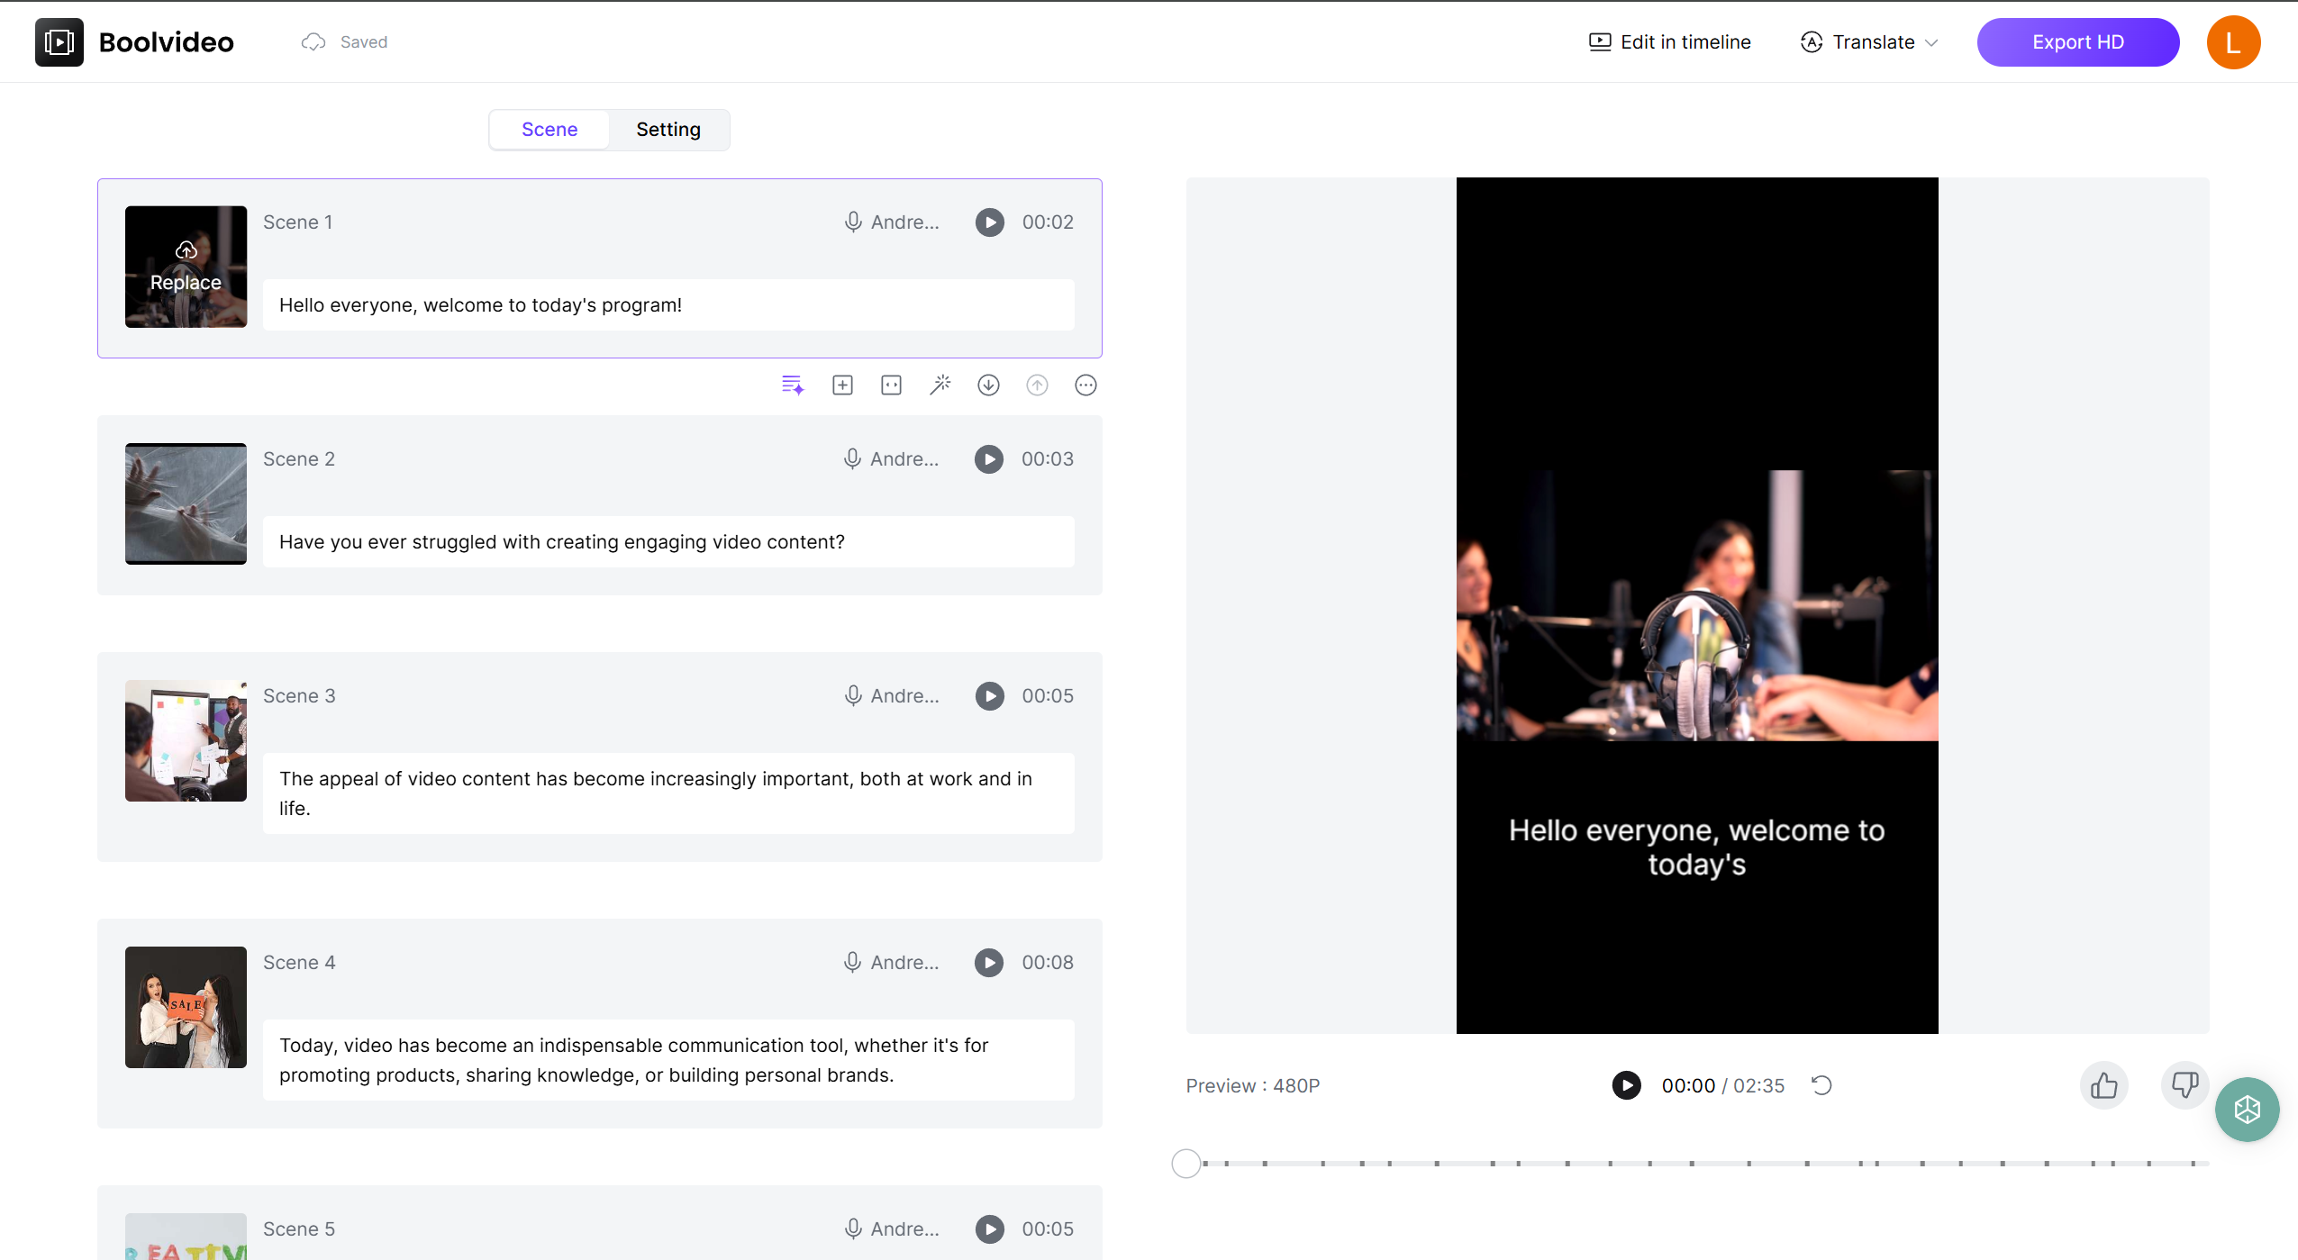Replace the Scene 1 thumbnail media
2298x1260 pixels.
click(x=186, y=267)
